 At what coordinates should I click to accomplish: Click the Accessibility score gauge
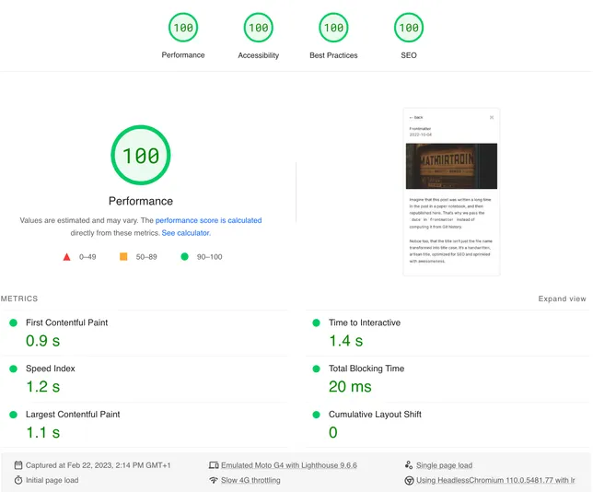click(258, 28)
